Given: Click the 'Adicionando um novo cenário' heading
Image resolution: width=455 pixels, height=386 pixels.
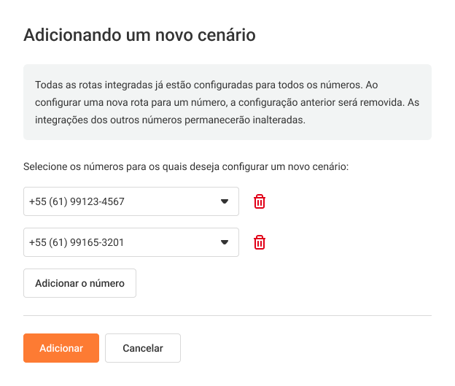Looking at the screenshot, I should tap(139, 34).
